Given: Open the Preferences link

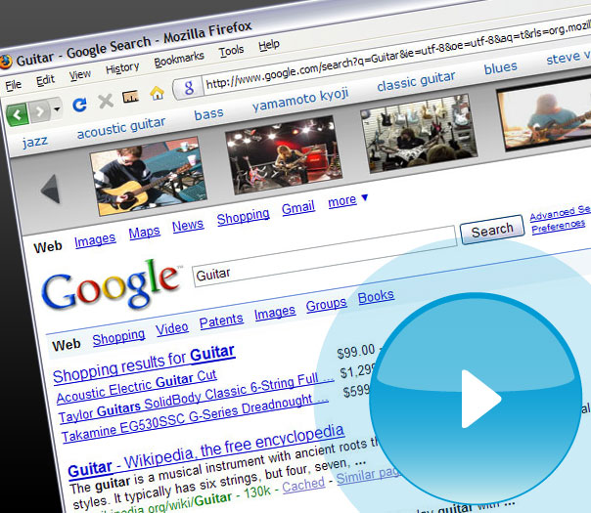Looking at the screenshot, I should click(558, 226).
